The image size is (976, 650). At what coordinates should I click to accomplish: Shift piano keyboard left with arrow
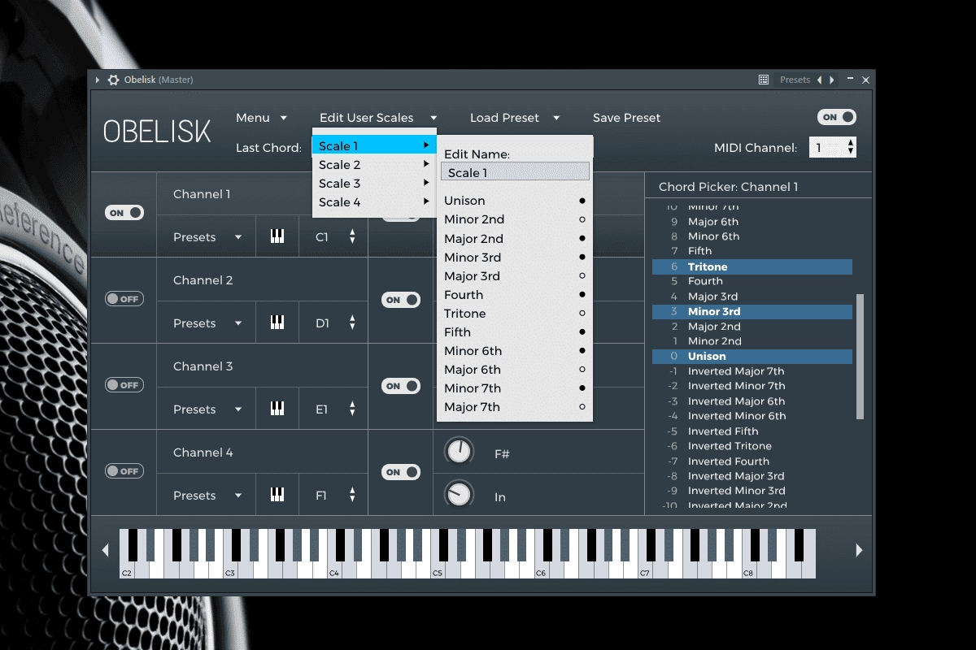[105, 550]
